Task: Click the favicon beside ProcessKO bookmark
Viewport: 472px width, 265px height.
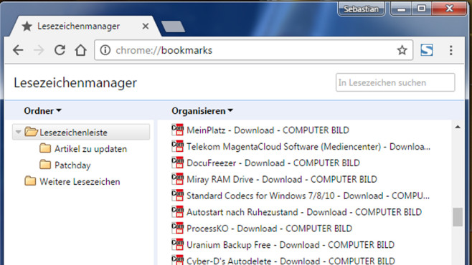Action: pyautogui.click(x=178, y=228)
